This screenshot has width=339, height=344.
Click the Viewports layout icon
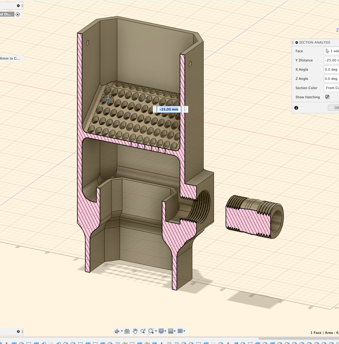[180, 331]
